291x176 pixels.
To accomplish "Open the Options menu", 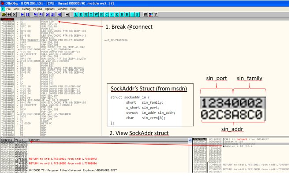I will click(x=49, y=9).
